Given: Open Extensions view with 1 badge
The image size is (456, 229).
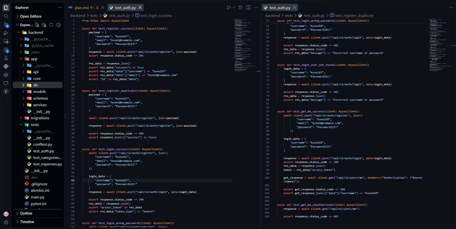Looking at the screenshot, I should click(6, 49).
